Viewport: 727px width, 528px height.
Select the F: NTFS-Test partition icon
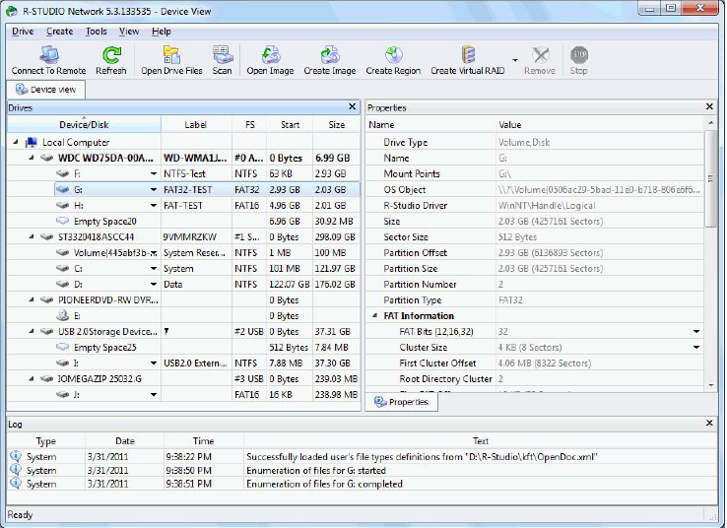pyautogui.click(x=63, y=173)
